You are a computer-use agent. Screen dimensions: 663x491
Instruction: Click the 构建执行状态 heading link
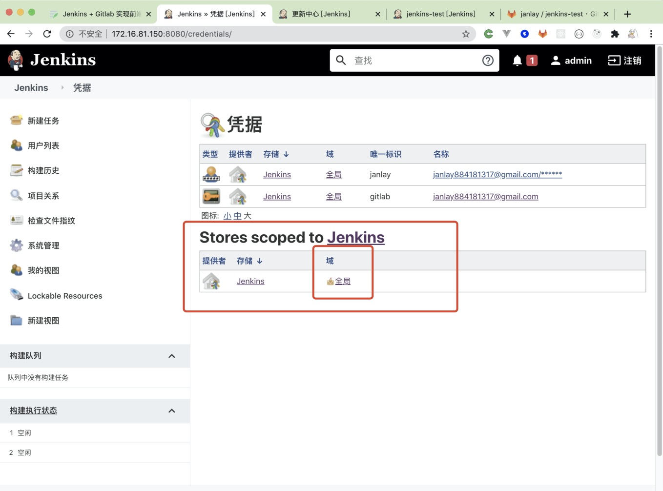pyautogui.click(x=33, y=410)
